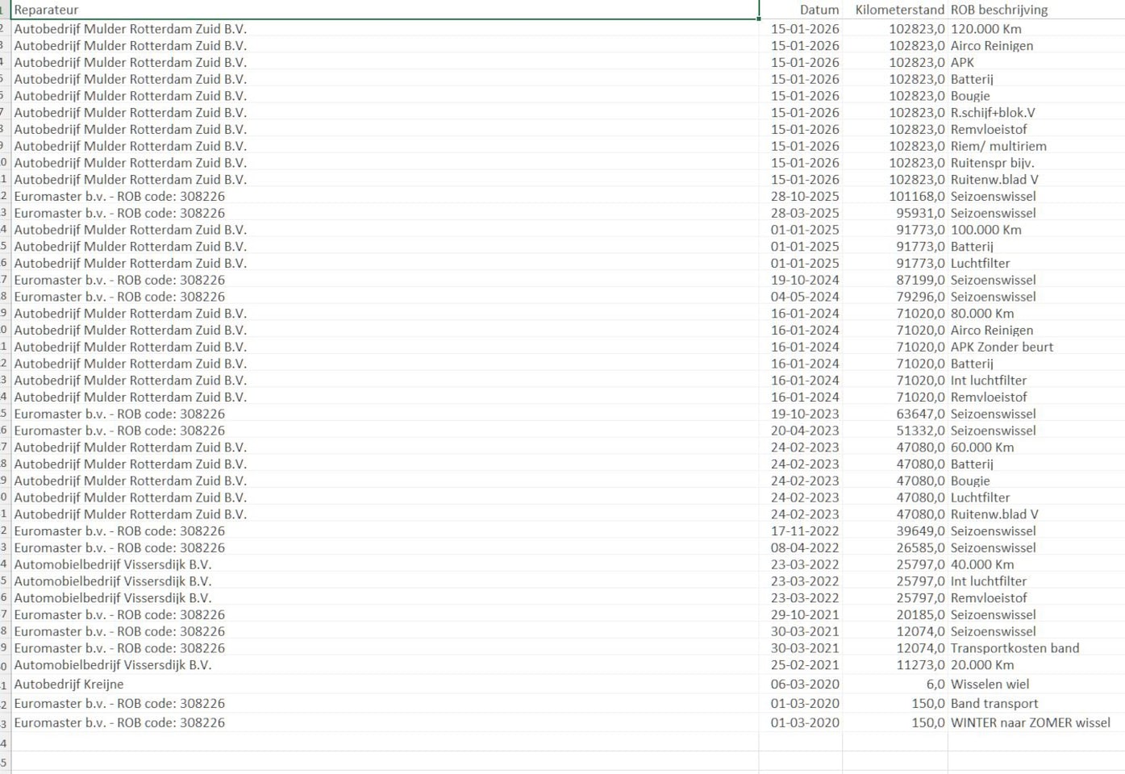
Task: Select the 'Autobedrijf Kreijne' cell
Action: tap(384, 684)
